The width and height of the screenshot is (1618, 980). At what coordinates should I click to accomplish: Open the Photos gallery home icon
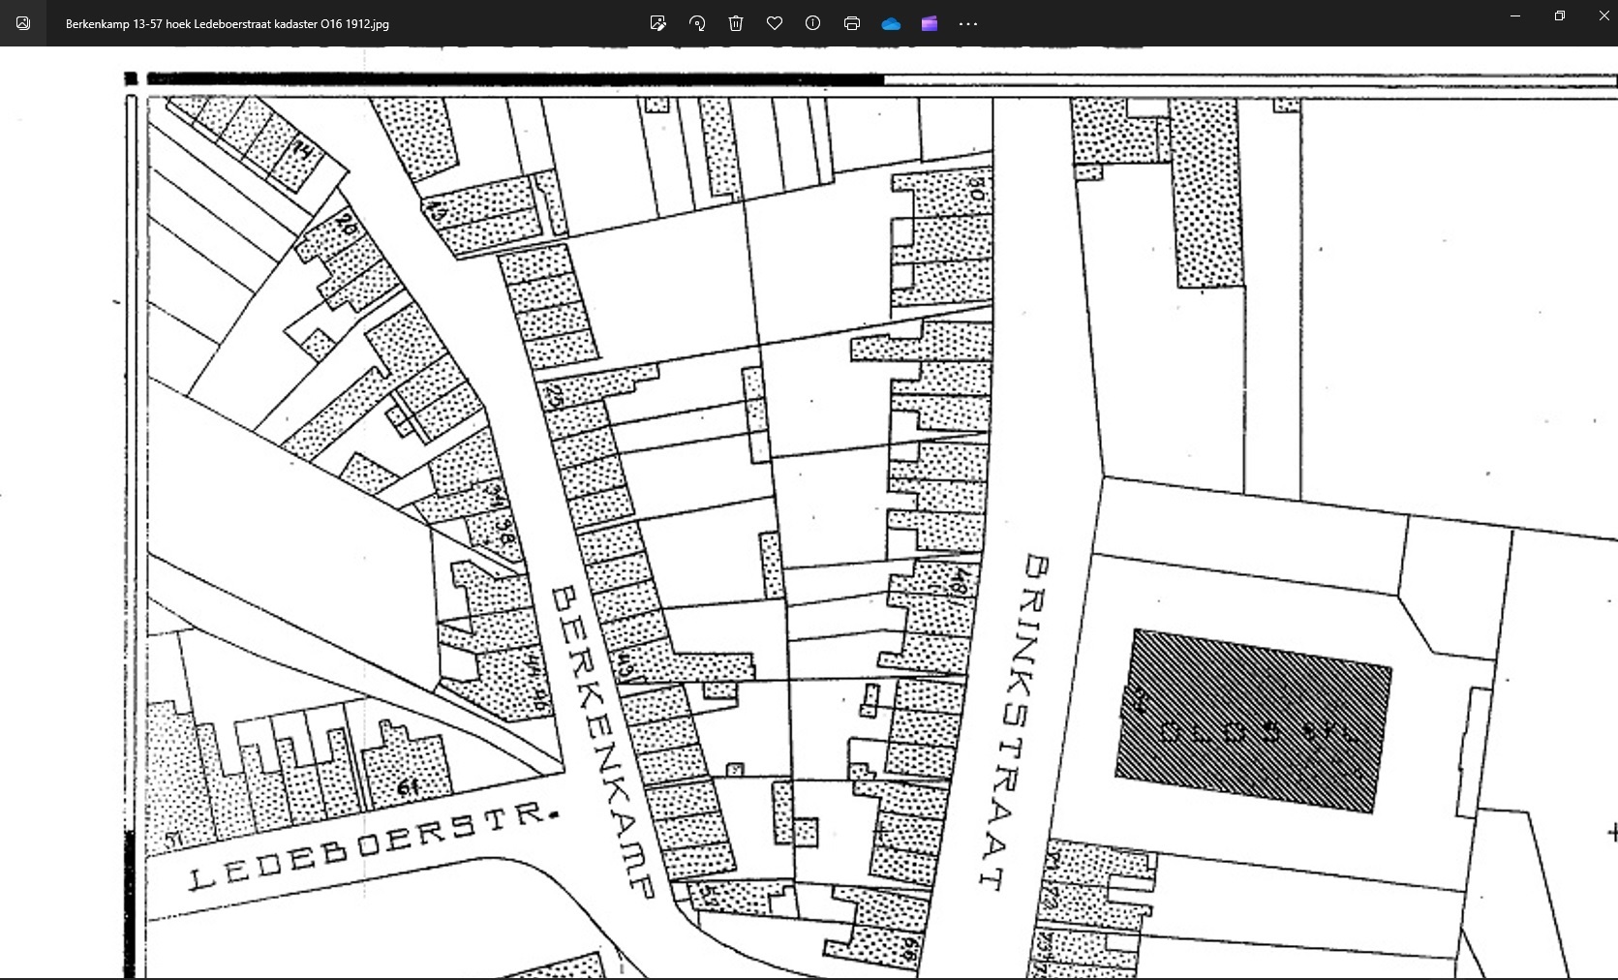pyautogui.click(x=23, y=23)
